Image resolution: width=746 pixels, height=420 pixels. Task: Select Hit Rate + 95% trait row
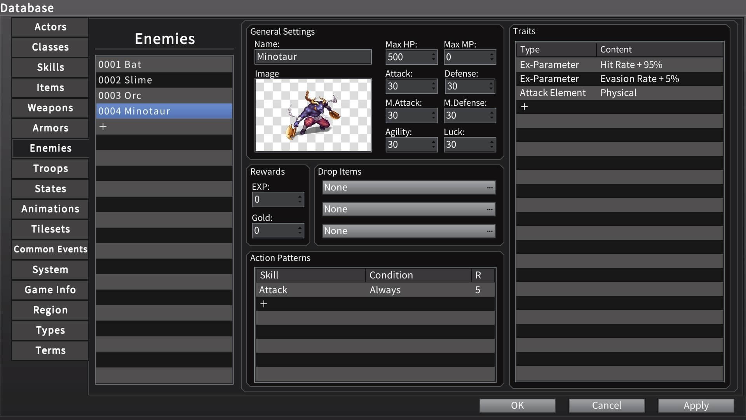619,65
